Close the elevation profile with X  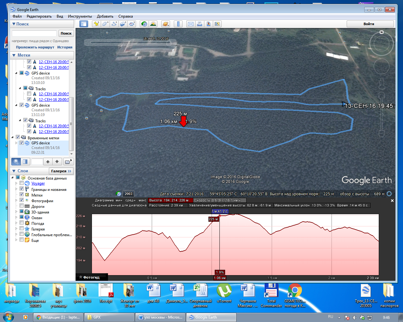392,201
